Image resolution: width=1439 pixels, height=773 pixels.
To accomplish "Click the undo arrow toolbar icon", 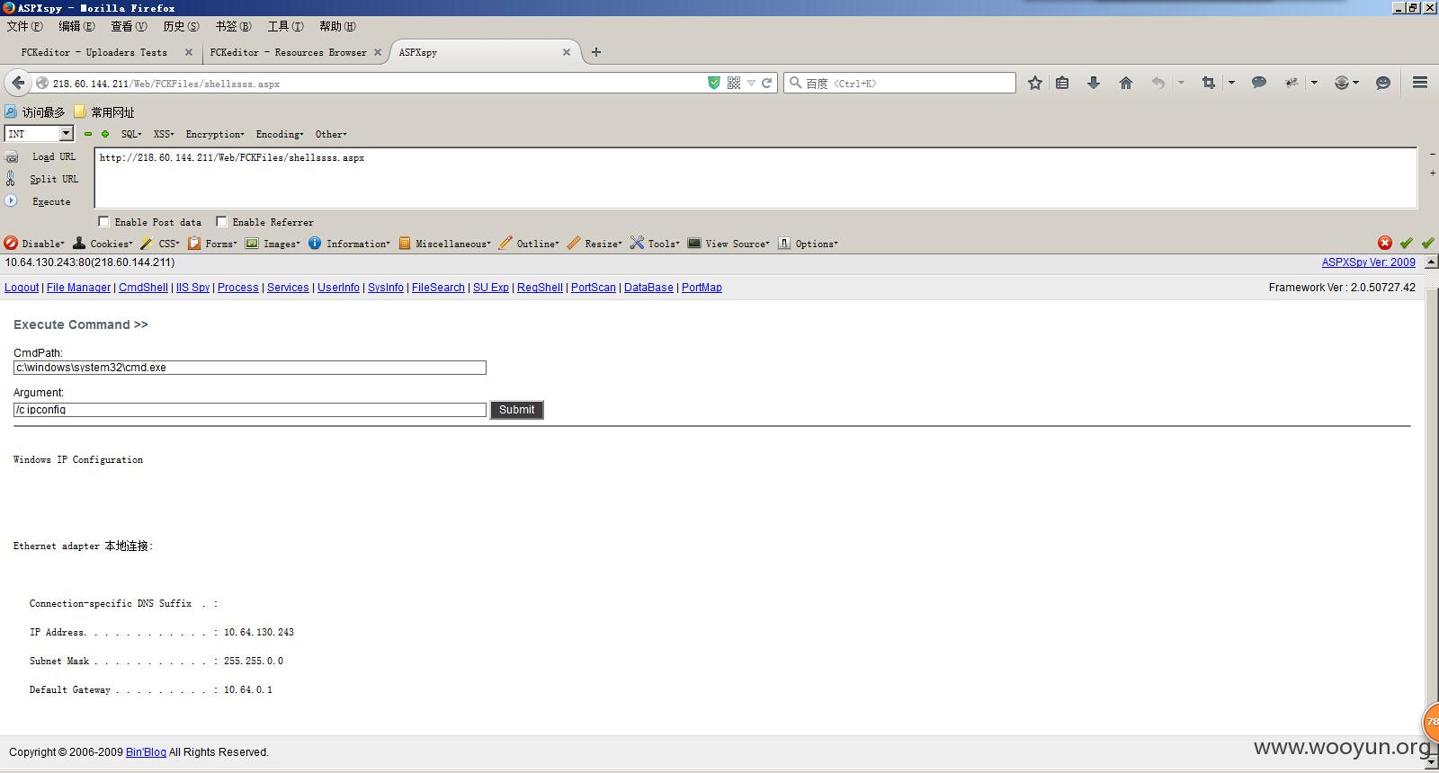I will 1158,83.
